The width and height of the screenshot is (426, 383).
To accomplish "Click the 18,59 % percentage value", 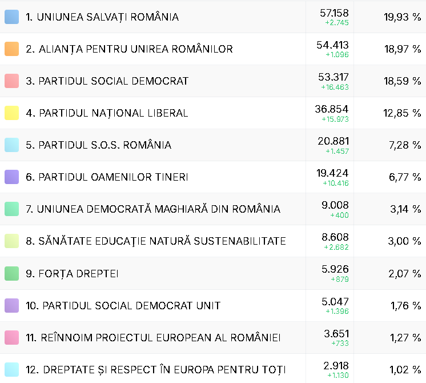I will click(403, 81).
